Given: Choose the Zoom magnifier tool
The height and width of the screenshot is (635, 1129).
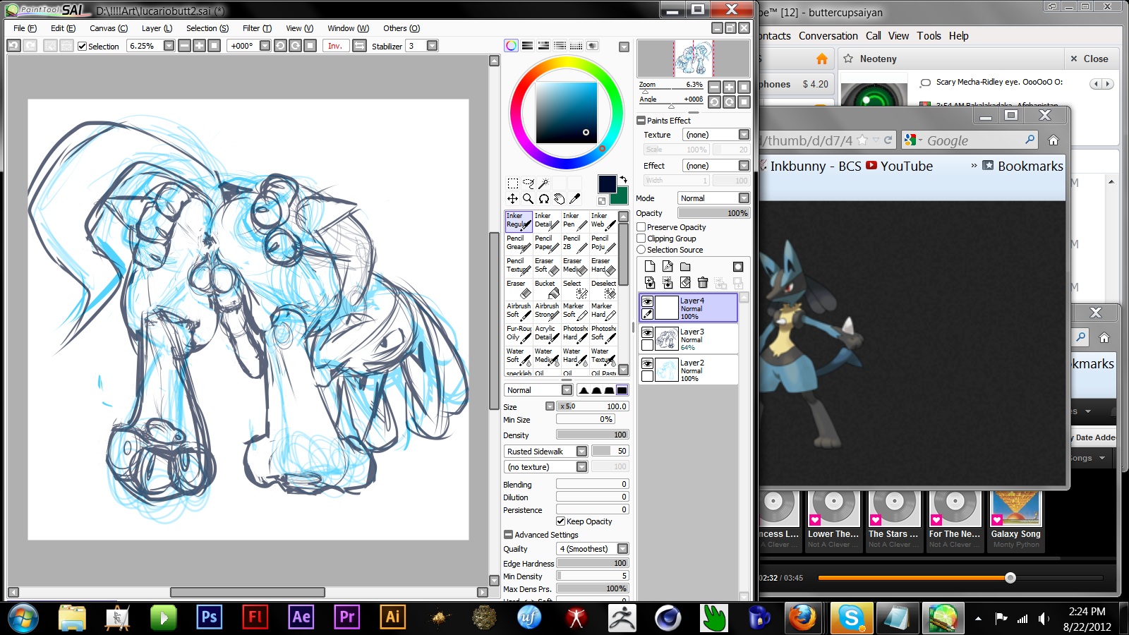Looking at the screenshot, I should click(528, 199).
